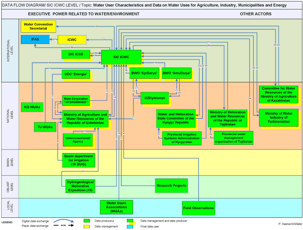Click the SIC ICSD node

(76, 54)
